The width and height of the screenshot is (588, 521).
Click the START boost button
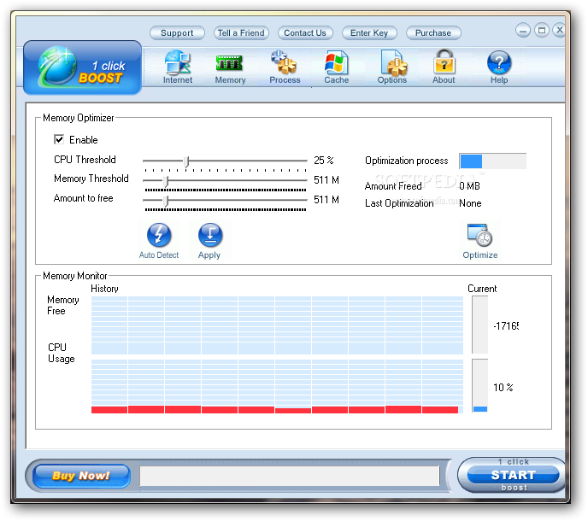(x=513, y=475)
